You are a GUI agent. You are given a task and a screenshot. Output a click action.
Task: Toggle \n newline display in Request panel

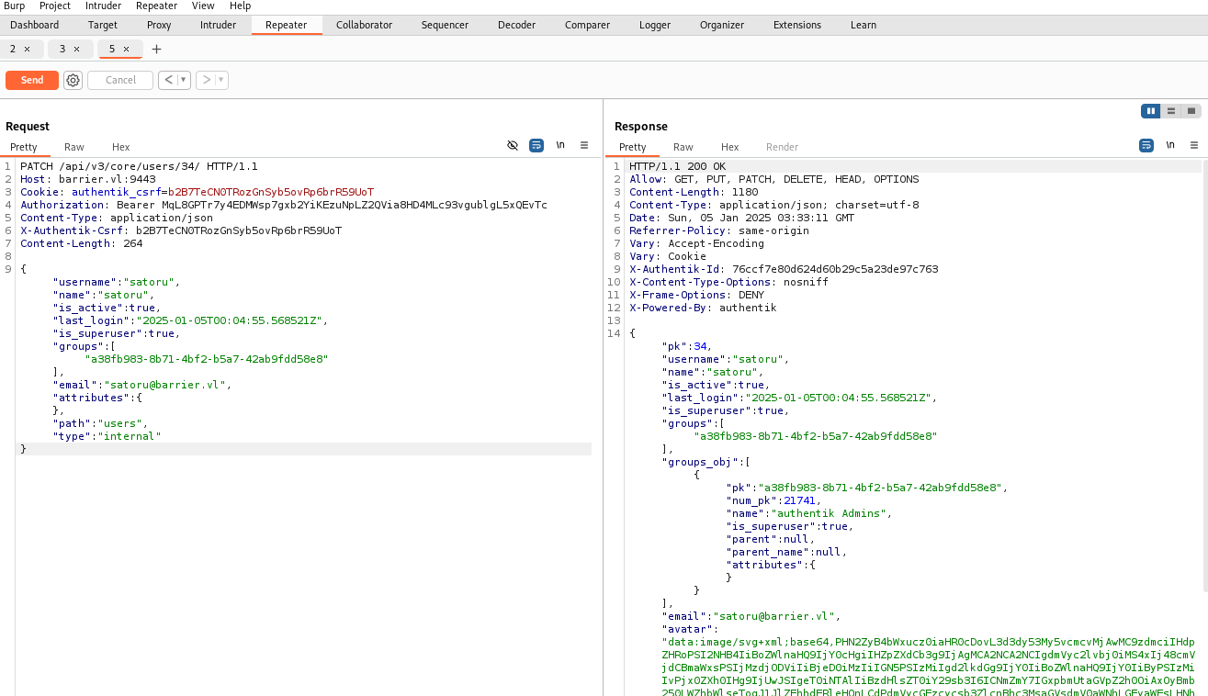pos(560,146)
